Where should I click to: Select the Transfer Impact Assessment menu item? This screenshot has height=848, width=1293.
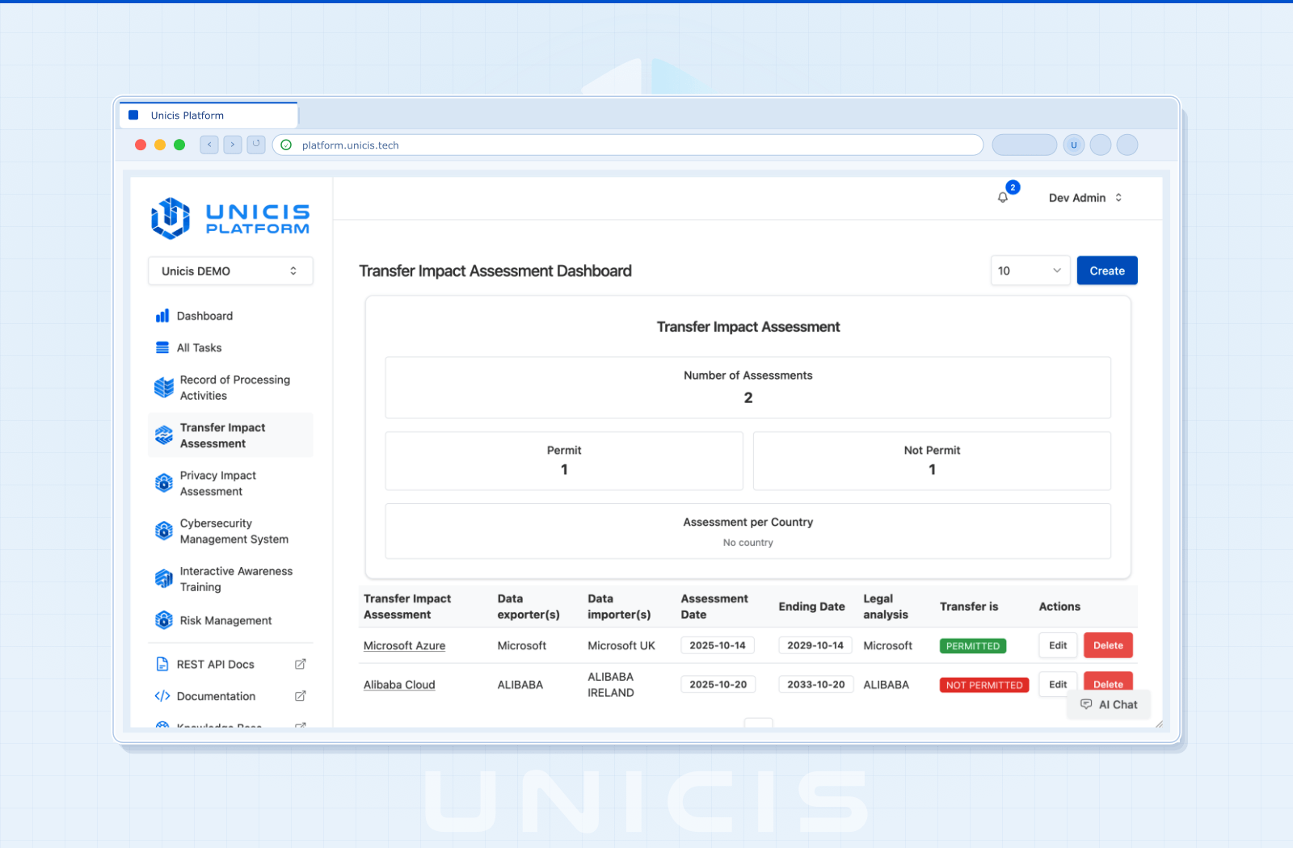coord(230,435)
